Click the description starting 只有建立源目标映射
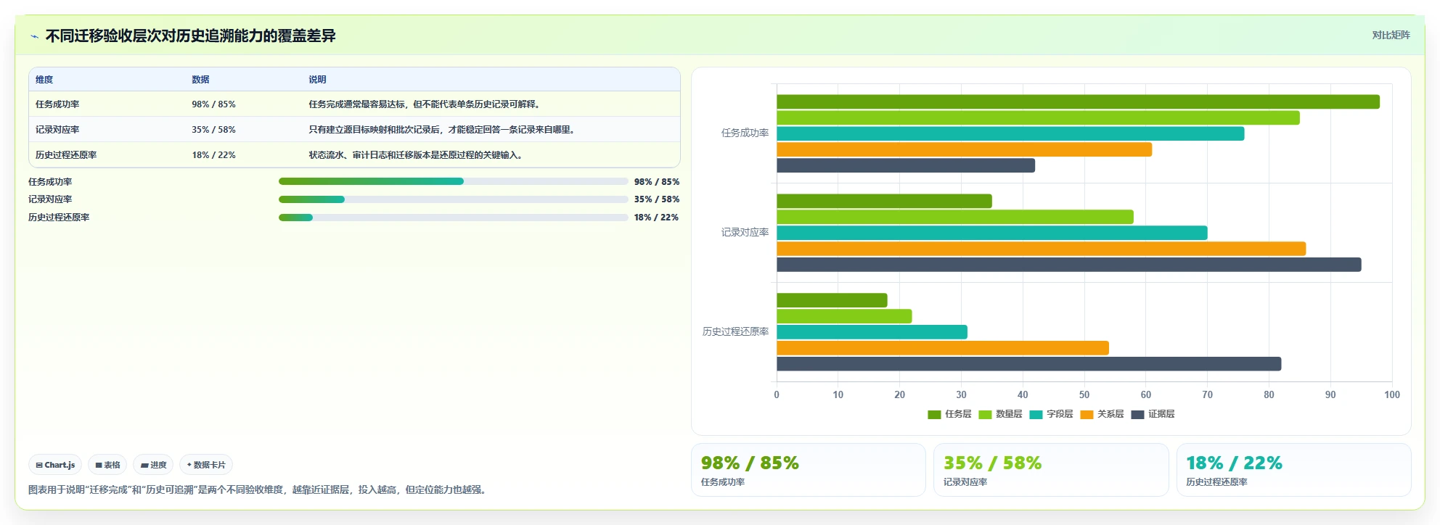The image size is (1440, 525). [x=443, y=130]
